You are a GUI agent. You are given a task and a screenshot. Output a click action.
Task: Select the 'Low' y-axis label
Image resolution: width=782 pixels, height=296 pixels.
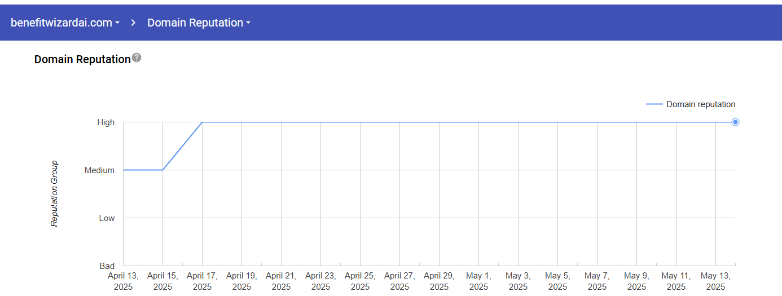click(x=107, y=218)
